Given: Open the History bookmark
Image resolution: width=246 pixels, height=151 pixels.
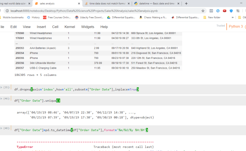Looking at the screenshot, I should 33,17.
